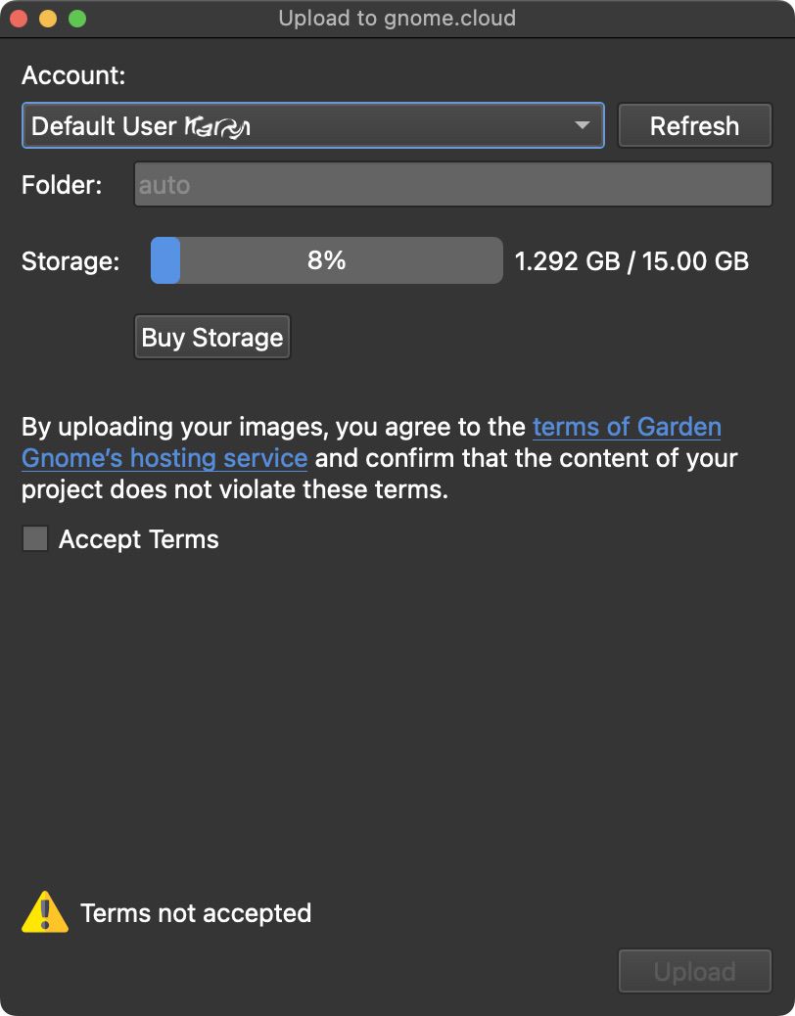Image resolution: width=795 pixels, height=1016 pixels.
Task: Click inside the Folder input field
Action: pyautogui.click(x=452, y=184)
